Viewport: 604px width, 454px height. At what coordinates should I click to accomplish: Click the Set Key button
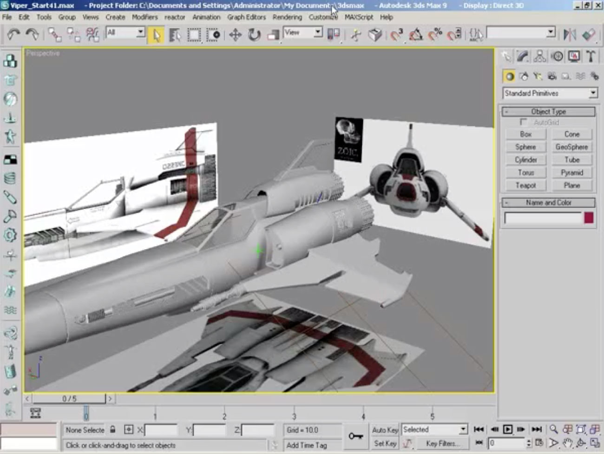click(x=385, y=443)
